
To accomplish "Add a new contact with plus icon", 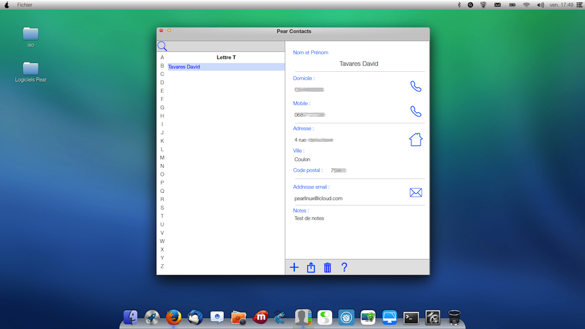I will click(294, 267).
